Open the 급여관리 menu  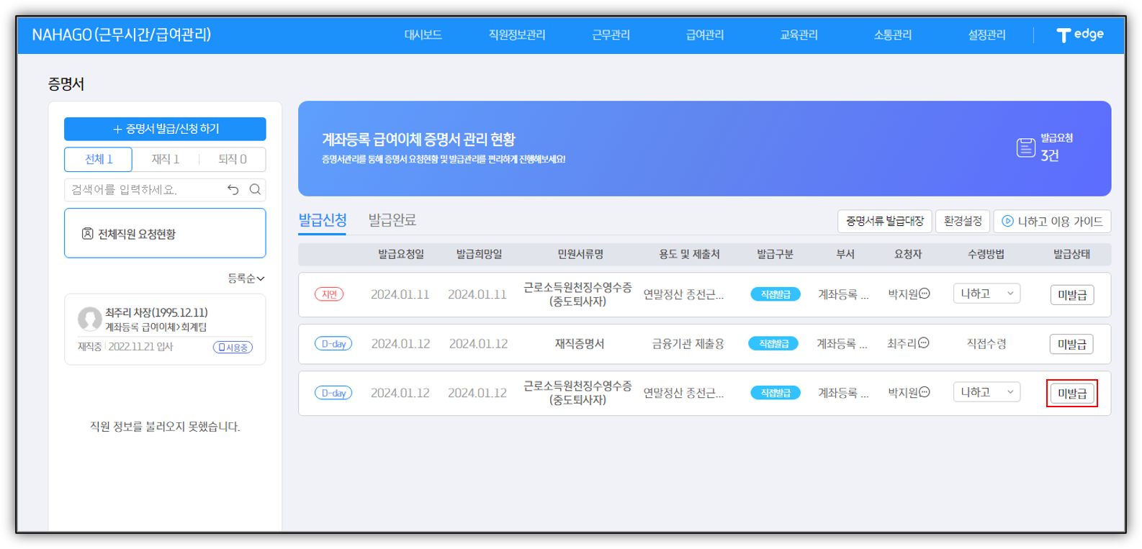click(x=705, y=35)
